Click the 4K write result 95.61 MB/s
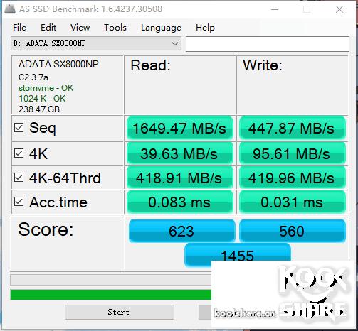Viewport: 358px width, 331px height. 292,153
